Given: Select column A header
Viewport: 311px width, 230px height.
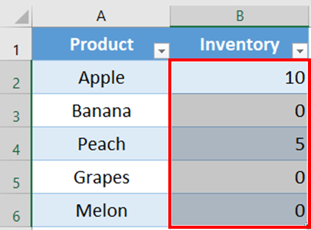Looking at the screenshot, I should tap(101, 16).
